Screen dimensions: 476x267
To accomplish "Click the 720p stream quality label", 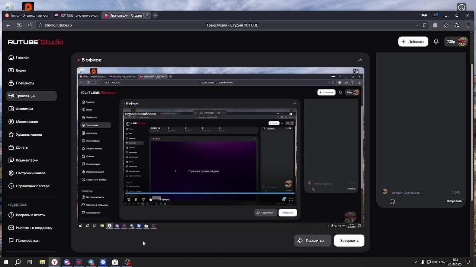I will [451, 42].
